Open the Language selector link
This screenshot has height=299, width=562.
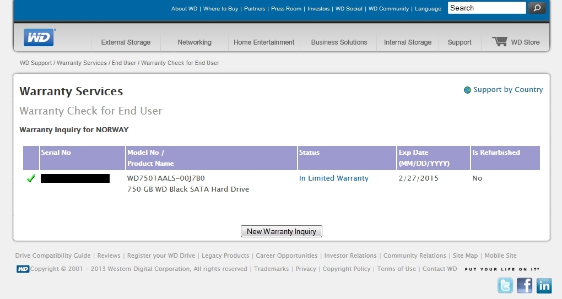[x=428, y=9]
